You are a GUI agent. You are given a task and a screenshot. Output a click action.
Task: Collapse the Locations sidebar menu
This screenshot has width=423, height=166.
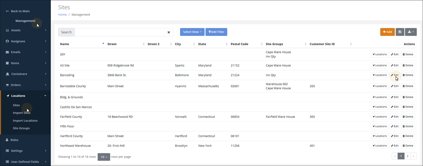click(25, 96)
